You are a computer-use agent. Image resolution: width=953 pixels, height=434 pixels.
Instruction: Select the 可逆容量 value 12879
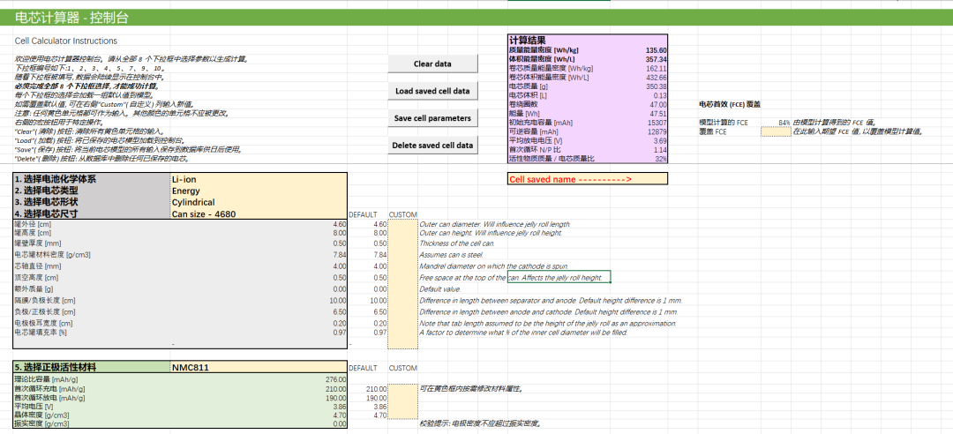658,131
